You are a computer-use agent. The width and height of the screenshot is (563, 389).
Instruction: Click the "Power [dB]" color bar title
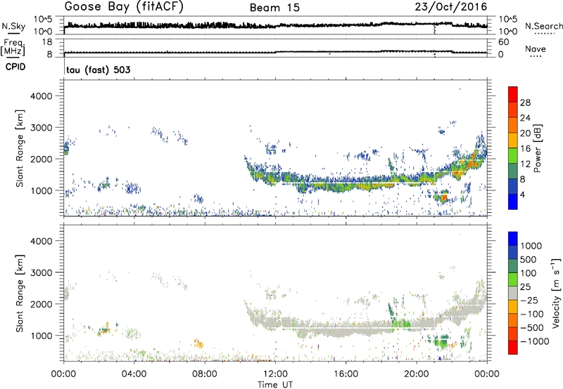coord(537,148)
